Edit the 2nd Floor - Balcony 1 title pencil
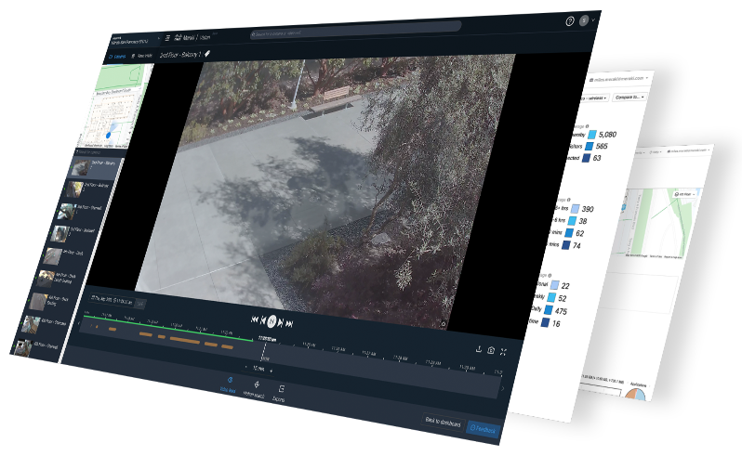The image size is (742, 456). [x=207, y=54]
